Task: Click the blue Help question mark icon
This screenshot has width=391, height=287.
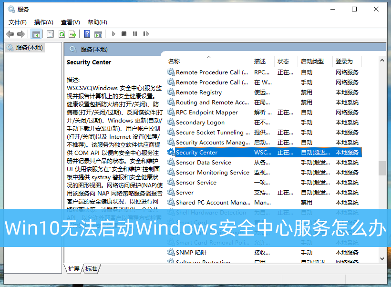Action: pyautogui.click(x=87, y=34)
